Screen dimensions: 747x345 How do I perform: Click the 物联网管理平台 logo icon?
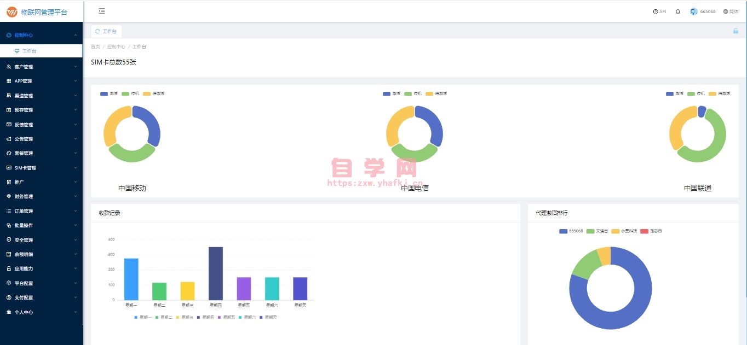click(12, 11)
